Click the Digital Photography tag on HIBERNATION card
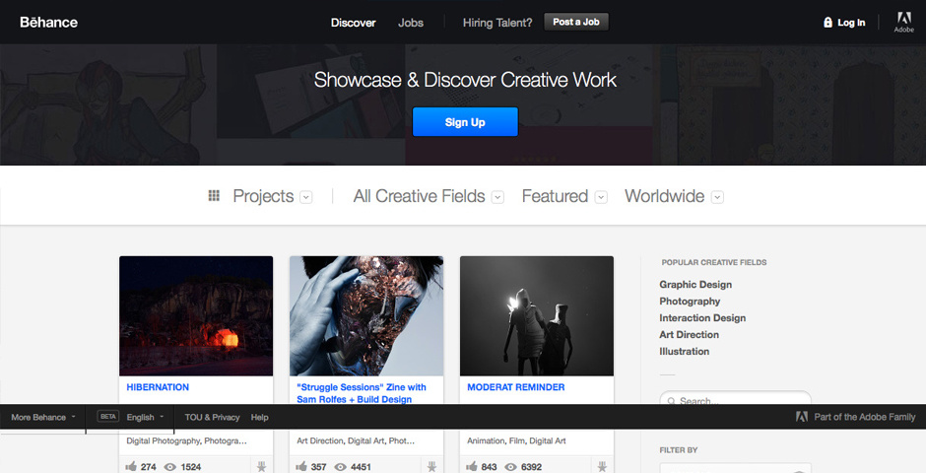The height and width of the screenshot is (473, 926). coord(163,440)
